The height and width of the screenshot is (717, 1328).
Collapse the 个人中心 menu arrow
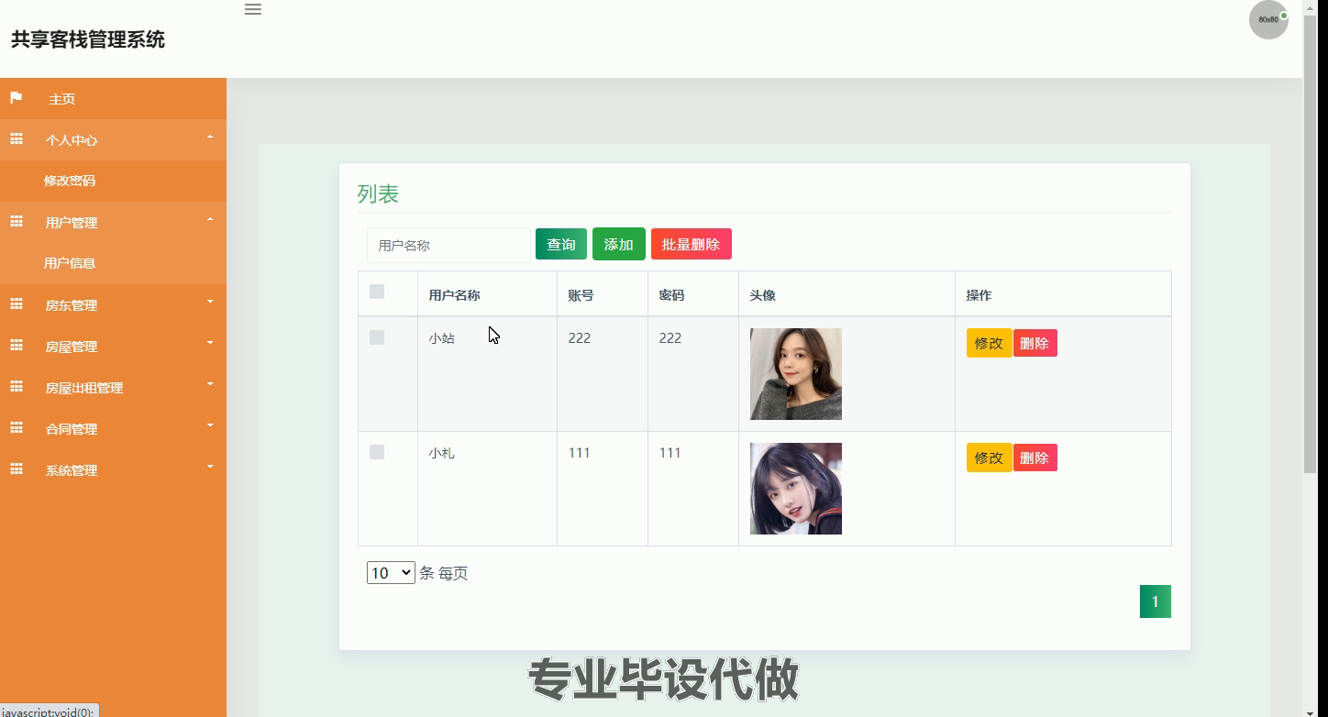(210, 138)
